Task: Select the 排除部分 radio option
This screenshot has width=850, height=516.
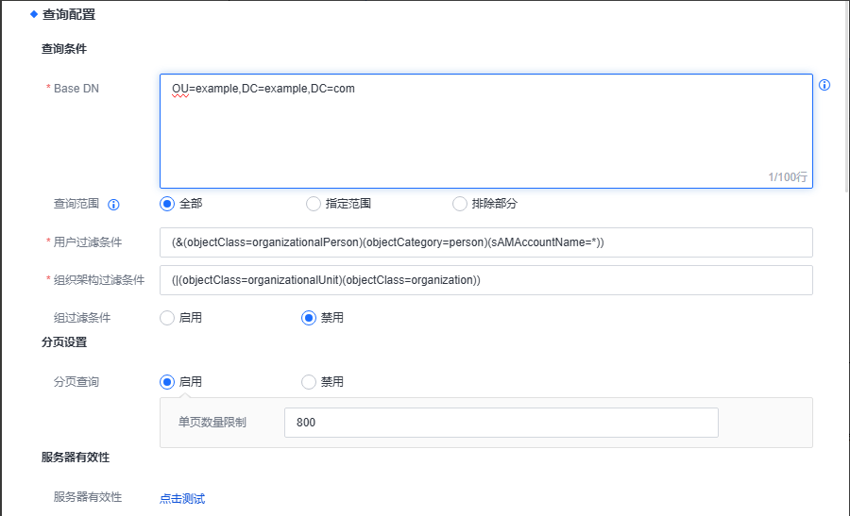Action: tap(460, 204)
